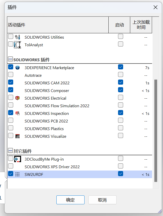This screenshot has width=163, height=216.
Task: Click the SOLIDWORKS Inspection icon
Action: point(18,113)
